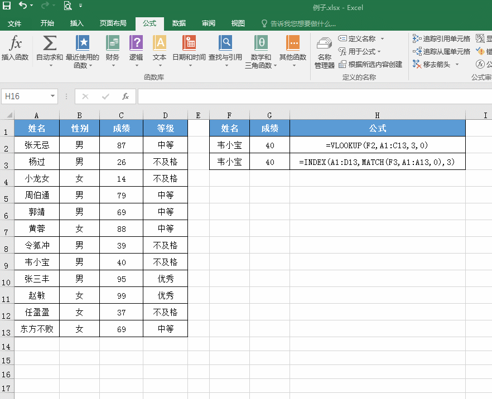Open the 日期和时间 functions icon

pyautogui.click(x=189, y=43)
